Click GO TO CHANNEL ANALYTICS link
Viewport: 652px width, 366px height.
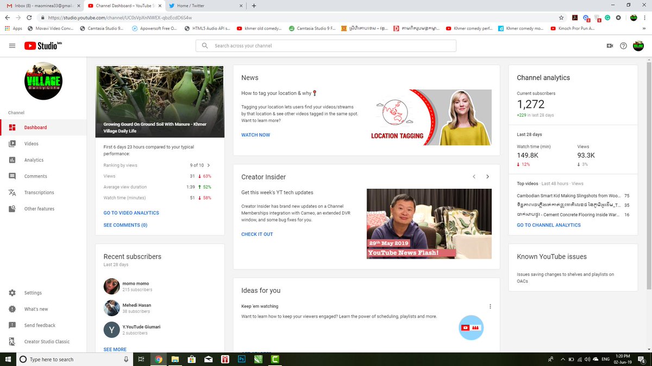[549, 225]
